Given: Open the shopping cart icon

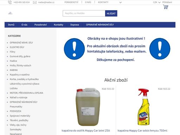Looking at the screenshot, I should [x=166, y=7].
